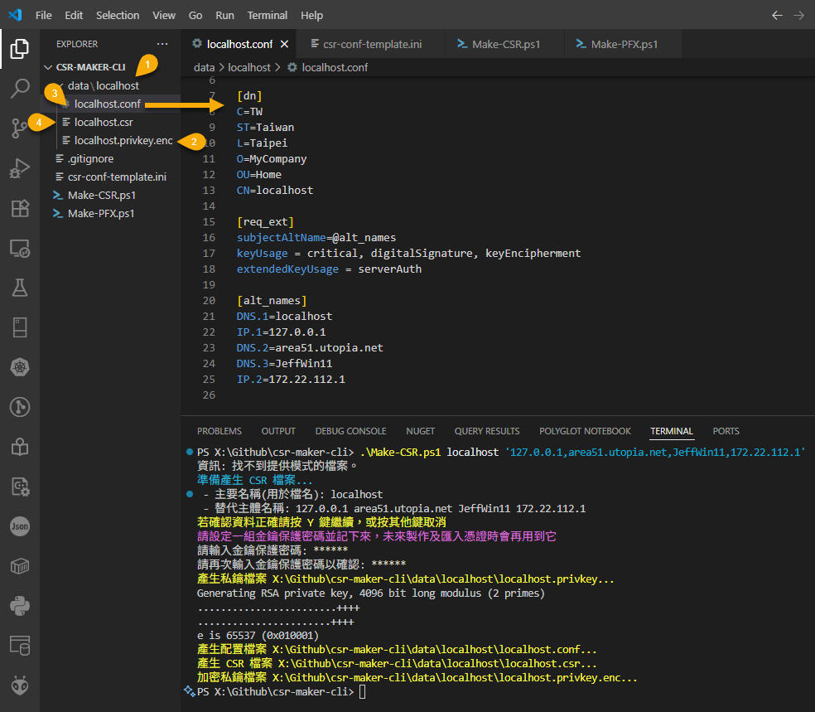Open the Source Control view icon
815x712 pixels.
(19, 128)
